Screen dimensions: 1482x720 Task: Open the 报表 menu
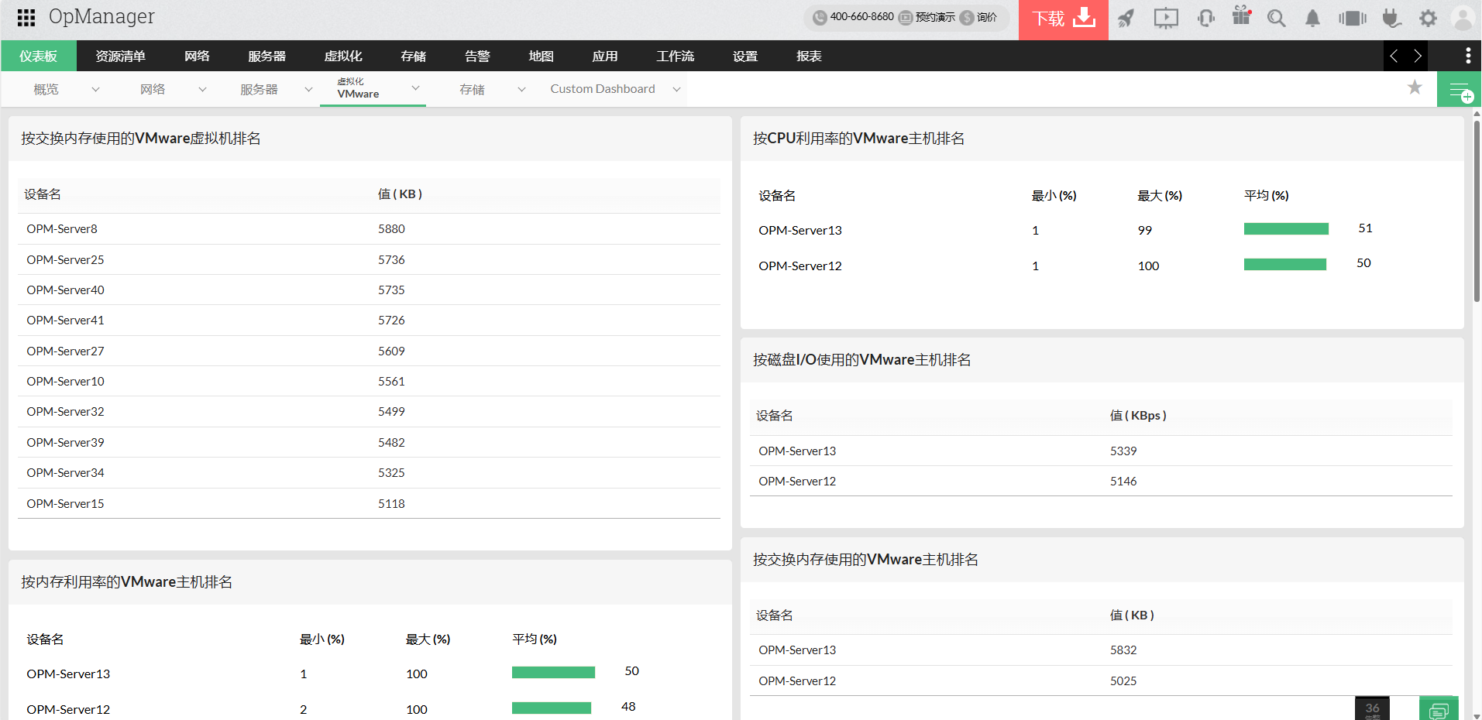point(809,56)
